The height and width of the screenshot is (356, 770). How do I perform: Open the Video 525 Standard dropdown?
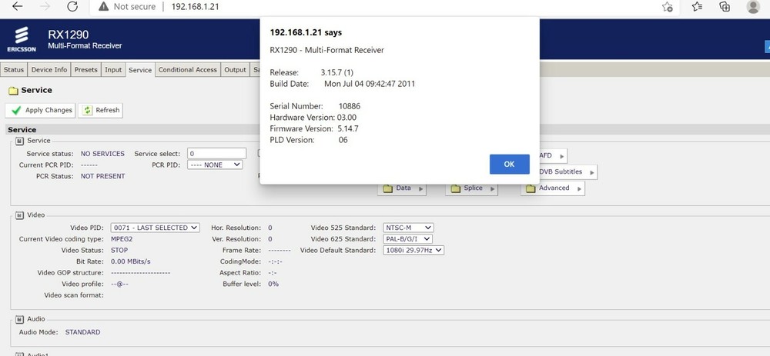tap(408, 228)
